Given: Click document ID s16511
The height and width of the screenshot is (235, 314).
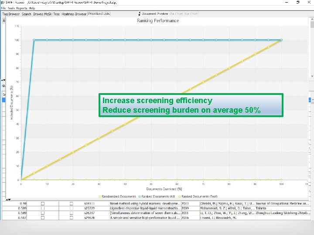Looking at the screenshot, I should pyautogui.click(x=89, y=204).
